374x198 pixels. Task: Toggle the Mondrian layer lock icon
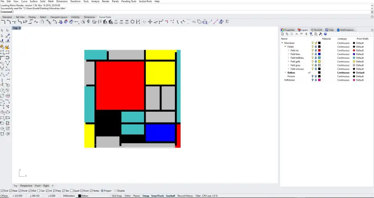click(316, 43)
